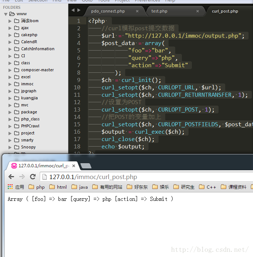This screenshot has width=253, height=257.
Task: Open the C++ bookmarks folder
Action: (207, 187)
